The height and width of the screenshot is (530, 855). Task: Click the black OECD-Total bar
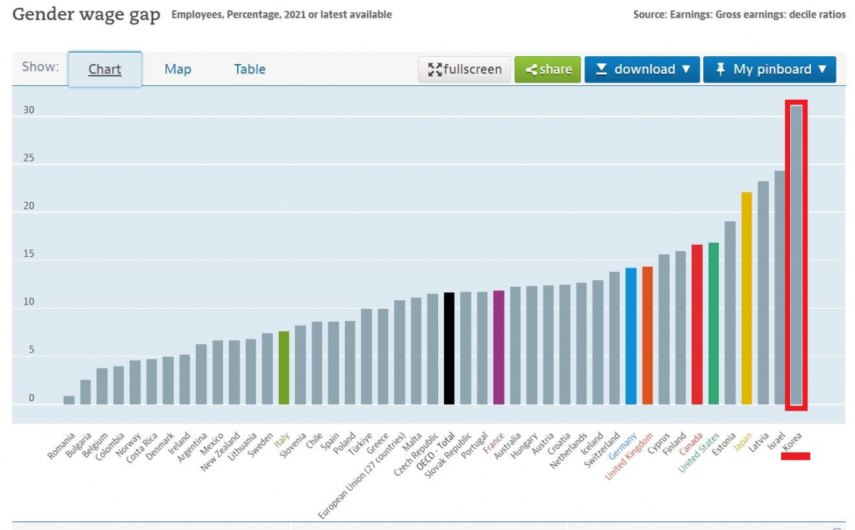tap(449, 345)
